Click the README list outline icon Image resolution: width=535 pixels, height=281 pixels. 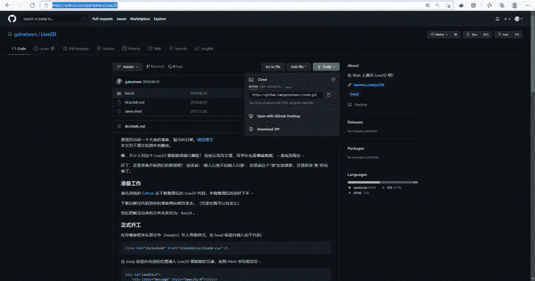[119, 126]
